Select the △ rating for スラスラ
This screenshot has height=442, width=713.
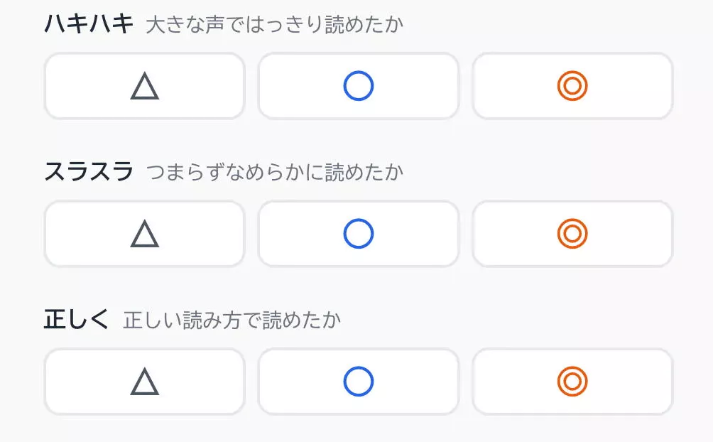click(143, 234)
